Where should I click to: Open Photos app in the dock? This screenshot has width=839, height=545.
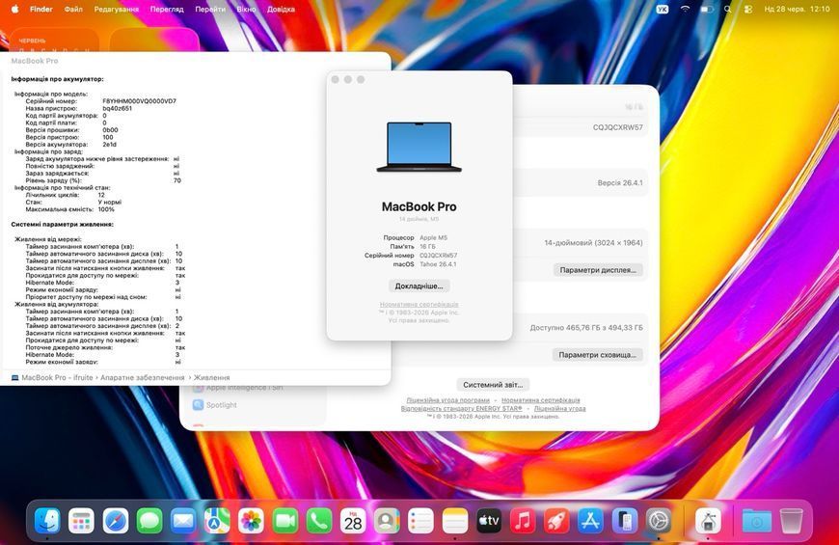click(x=251, y=520)
